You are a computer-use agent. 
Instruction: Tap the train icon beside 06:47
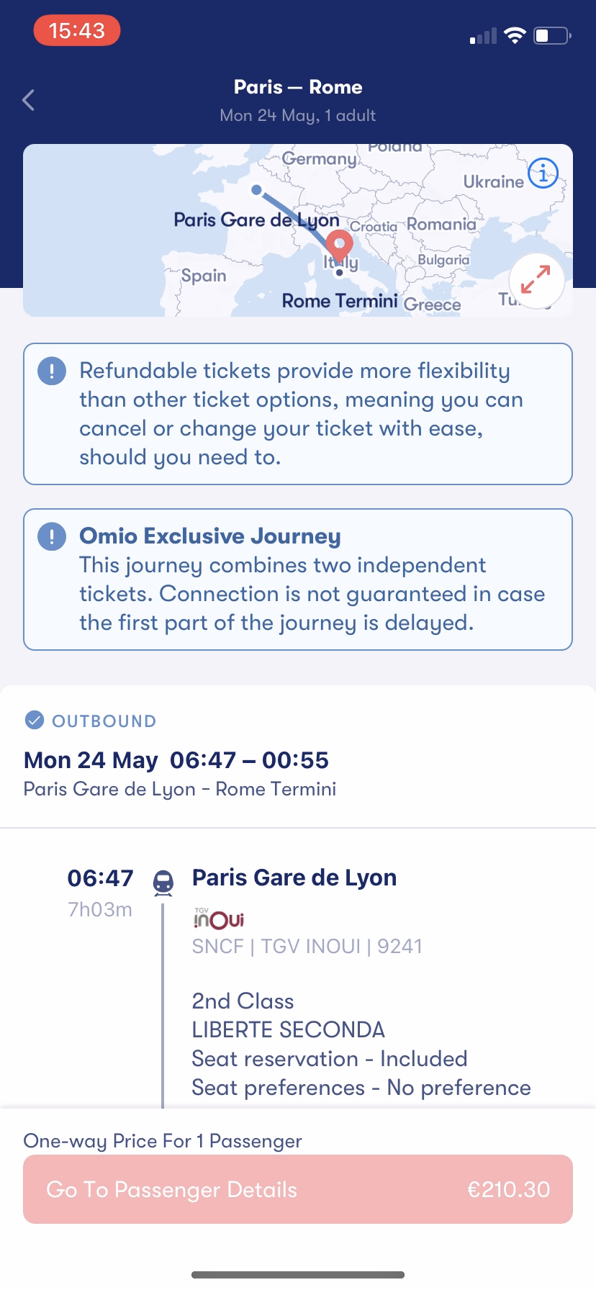click(x=163, y=882)
